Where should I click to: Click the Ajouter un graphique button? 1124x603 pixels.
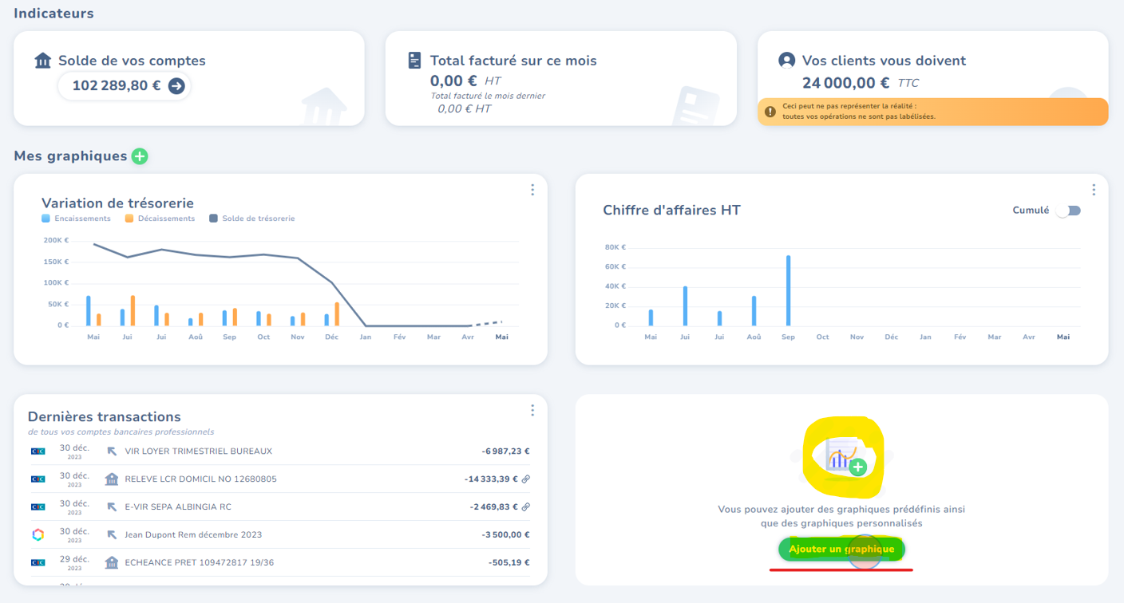coord(841,550)
